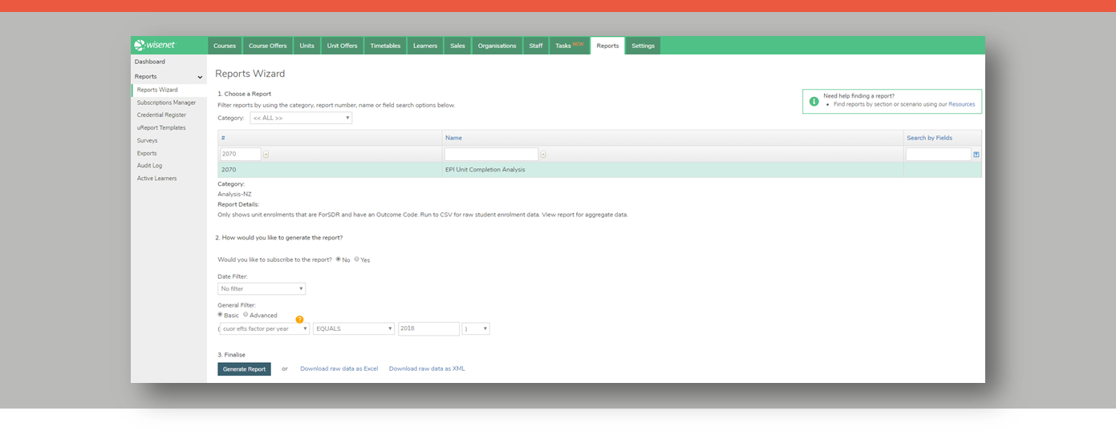Click the Generate Report button
Screen dimensions: 1116x435
tap(244, 369)
